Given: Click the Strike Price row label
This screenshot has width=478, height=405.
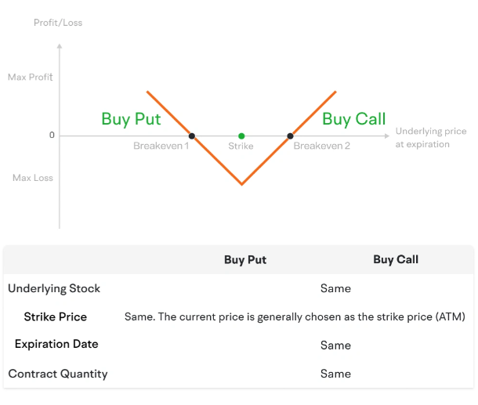Looking at the screenshot, I should point(56,316).
